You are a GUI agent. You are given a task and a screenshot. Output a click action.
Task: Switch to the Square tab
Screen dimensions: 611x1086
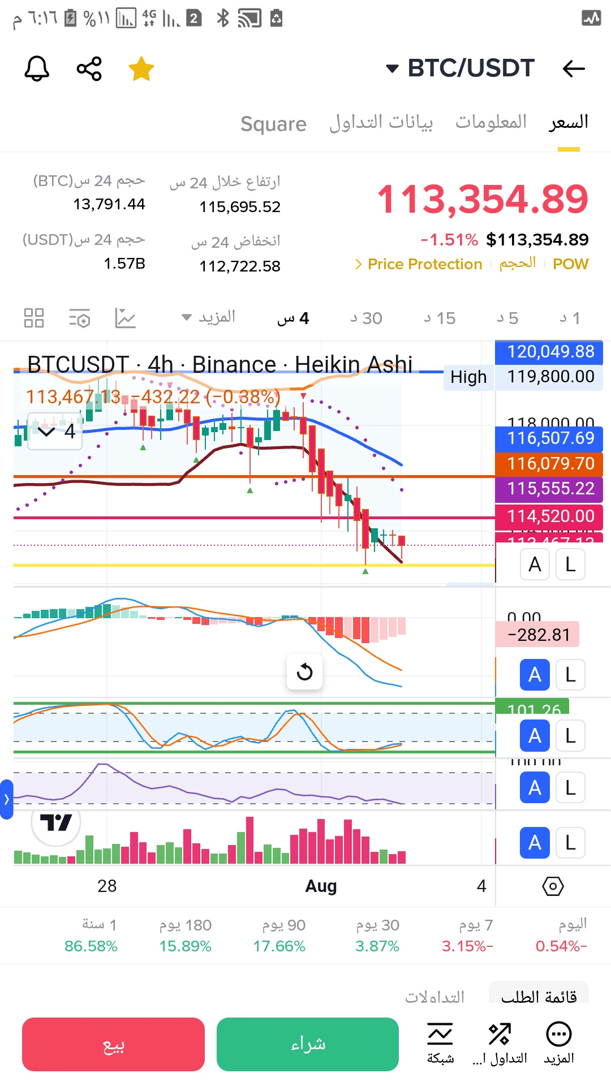[x=273, y=123]
